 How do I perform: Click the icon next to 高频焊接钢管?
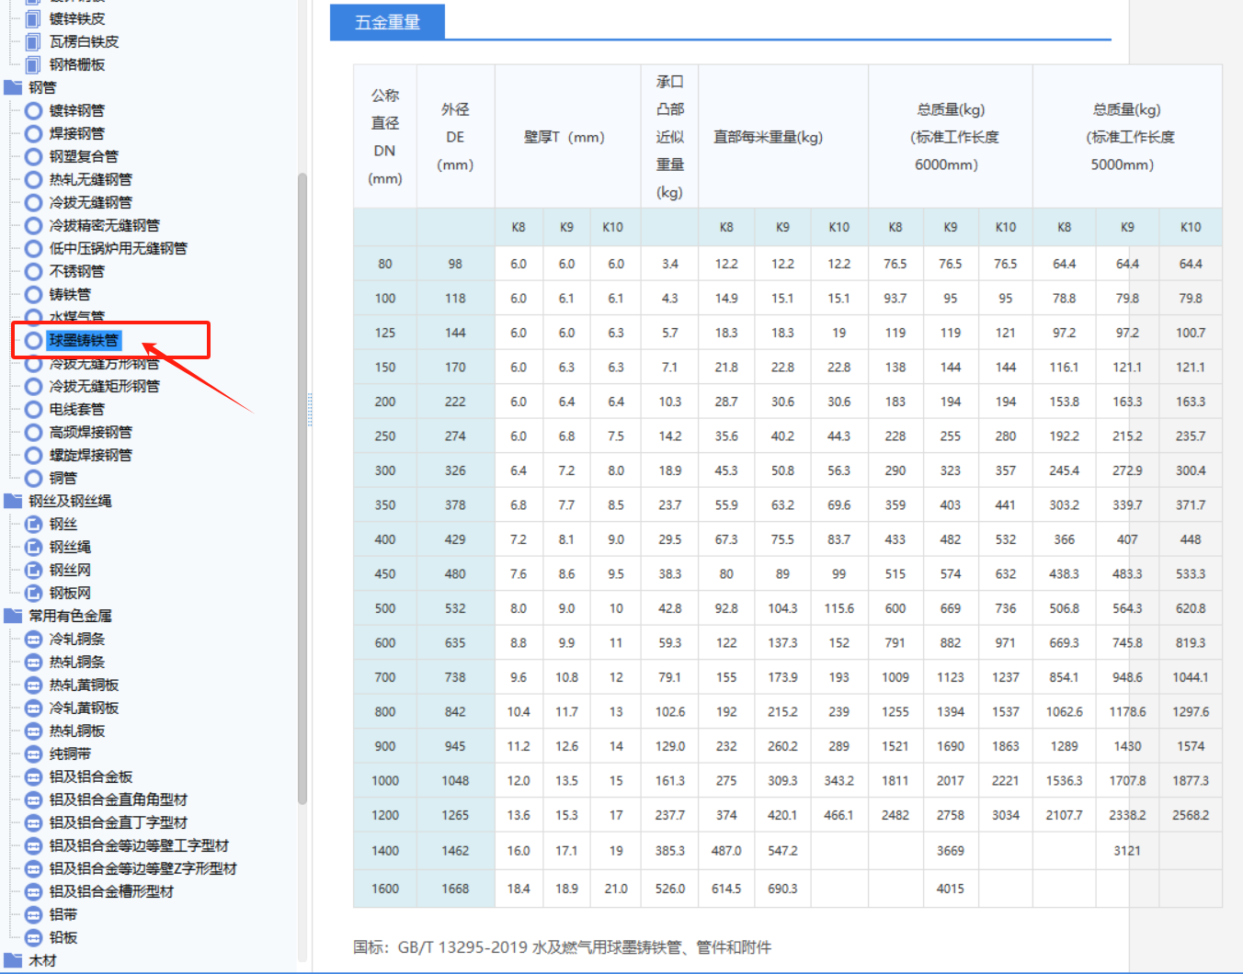point(34,433)
